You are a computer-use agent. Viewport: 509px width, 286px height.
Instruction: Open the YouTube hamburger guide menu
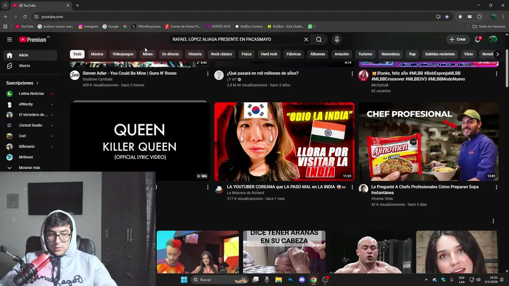pyautogui.click(x=10, y=39)
